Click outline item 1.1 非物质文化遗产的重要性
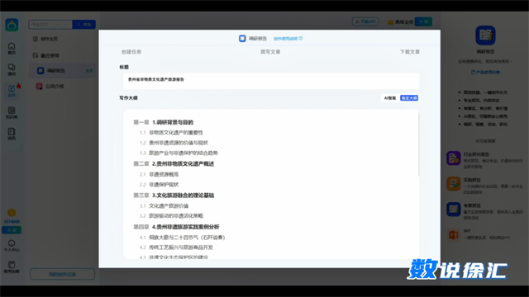The width and height of the screenshot is (529, 297). (x=171, y=133)
